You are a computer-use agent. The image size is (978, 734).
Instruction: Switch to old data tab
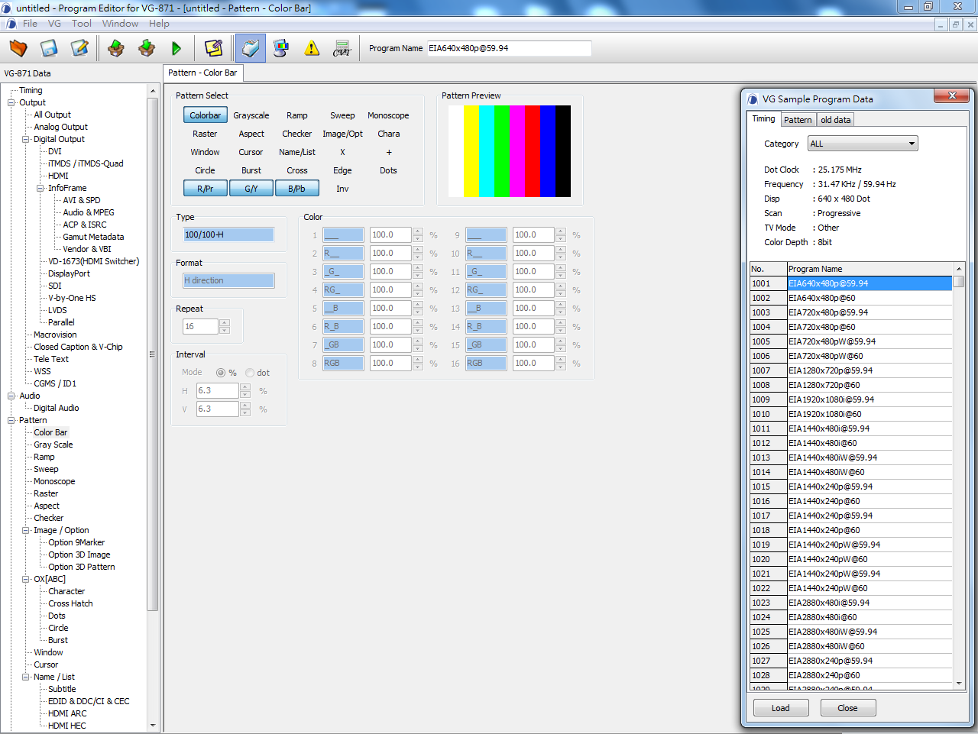[835, 120]
